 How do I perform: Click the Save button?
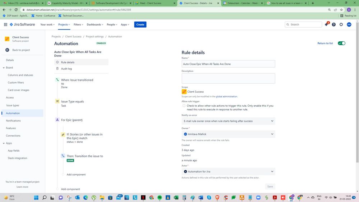pos(270,187)
